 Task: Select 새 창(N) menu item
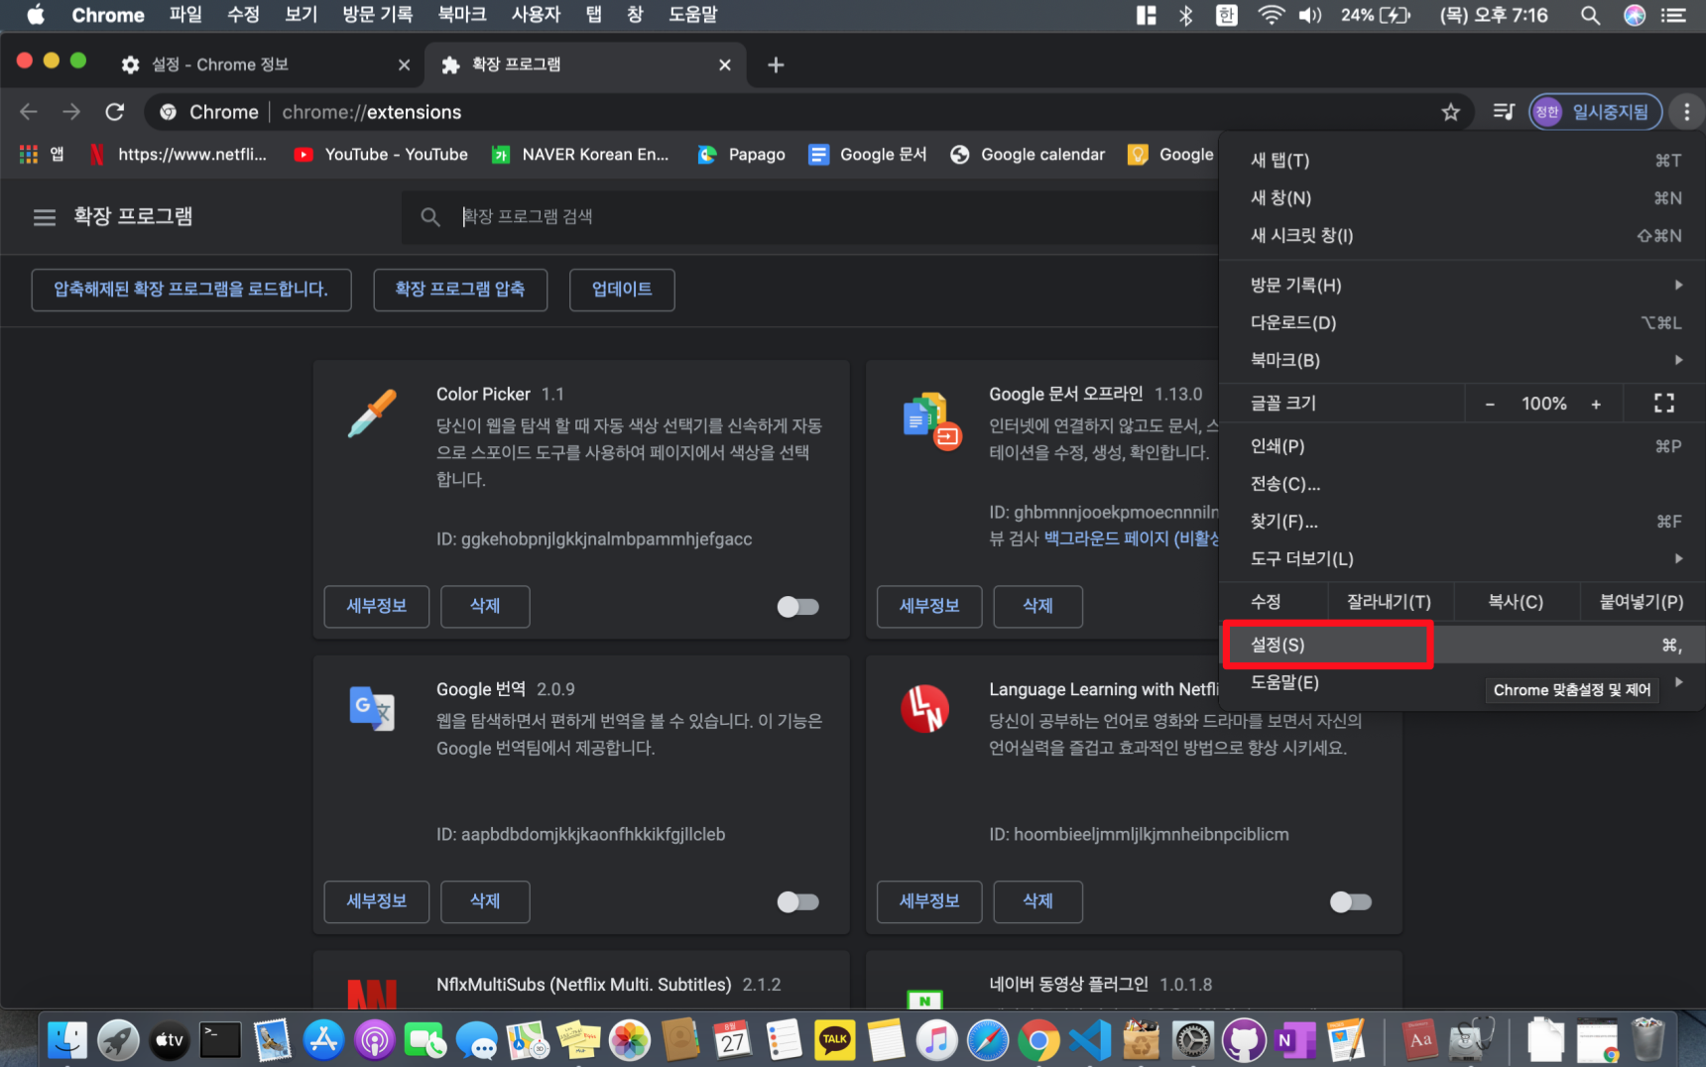click(x=1462, y=198)
